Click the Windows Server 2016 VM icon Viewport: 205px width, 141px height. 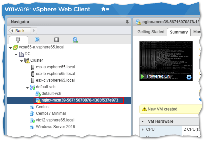pos(32,127)
